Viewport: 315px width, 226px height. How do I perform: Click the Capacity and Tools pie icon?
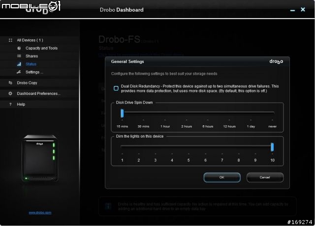click(19, 48)
